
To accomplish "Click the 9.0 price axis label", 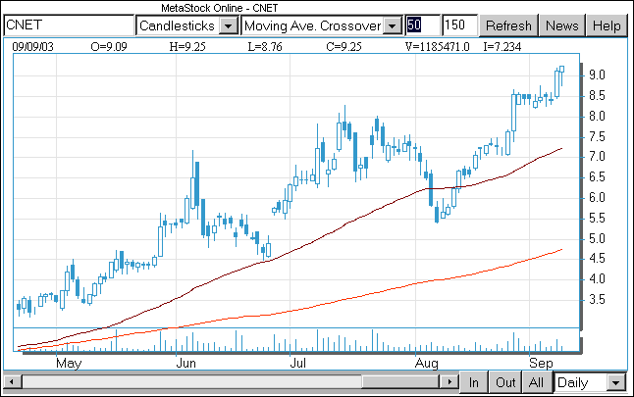I will [x=597, y=75].
